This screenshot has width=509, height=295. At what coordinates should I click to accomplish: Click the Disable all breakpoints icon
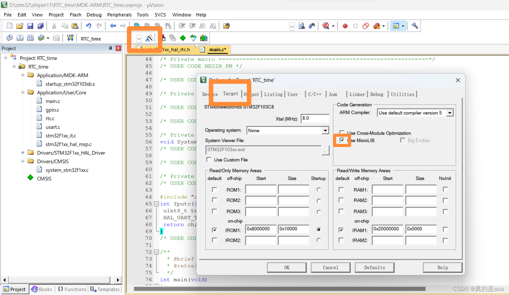pos(366,26)
